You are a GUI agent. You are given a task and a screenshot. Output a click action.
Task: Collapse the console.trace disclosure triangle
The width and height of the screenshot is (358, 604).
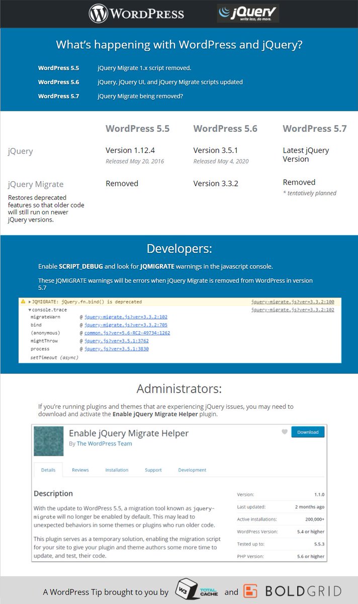[30, 310]
